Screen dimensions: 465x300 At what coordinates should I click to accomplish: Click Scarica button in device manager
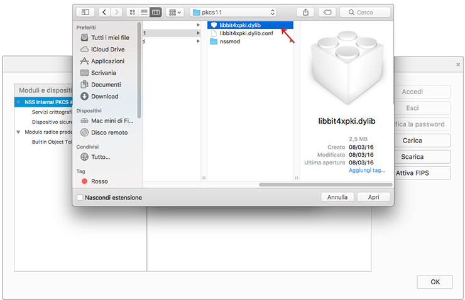tap(422, 157)
